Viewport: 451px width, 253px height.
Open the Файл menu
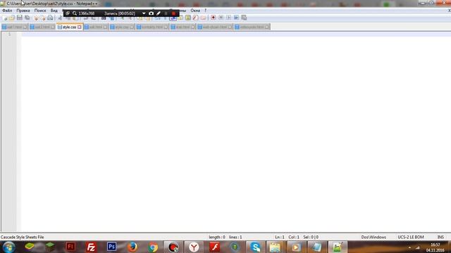tap(7, 11)
